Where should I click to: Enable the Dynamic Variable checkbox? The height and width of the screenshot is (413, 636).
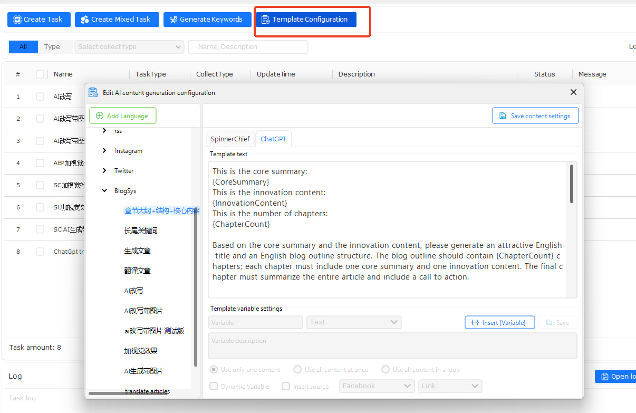click(214, 387)
